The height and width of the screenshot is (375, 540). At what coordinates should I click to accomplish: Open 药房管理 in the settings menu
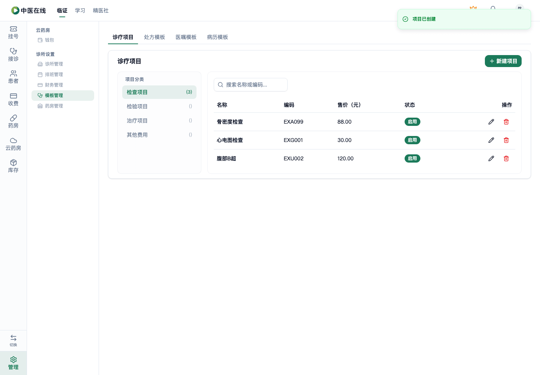[x=63, y=106]
